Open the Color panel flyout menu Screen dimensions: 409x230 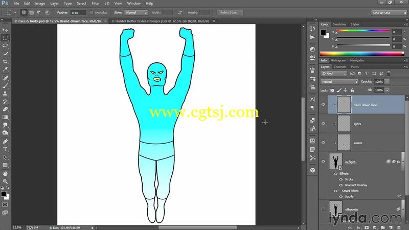(x=405, y=24)
